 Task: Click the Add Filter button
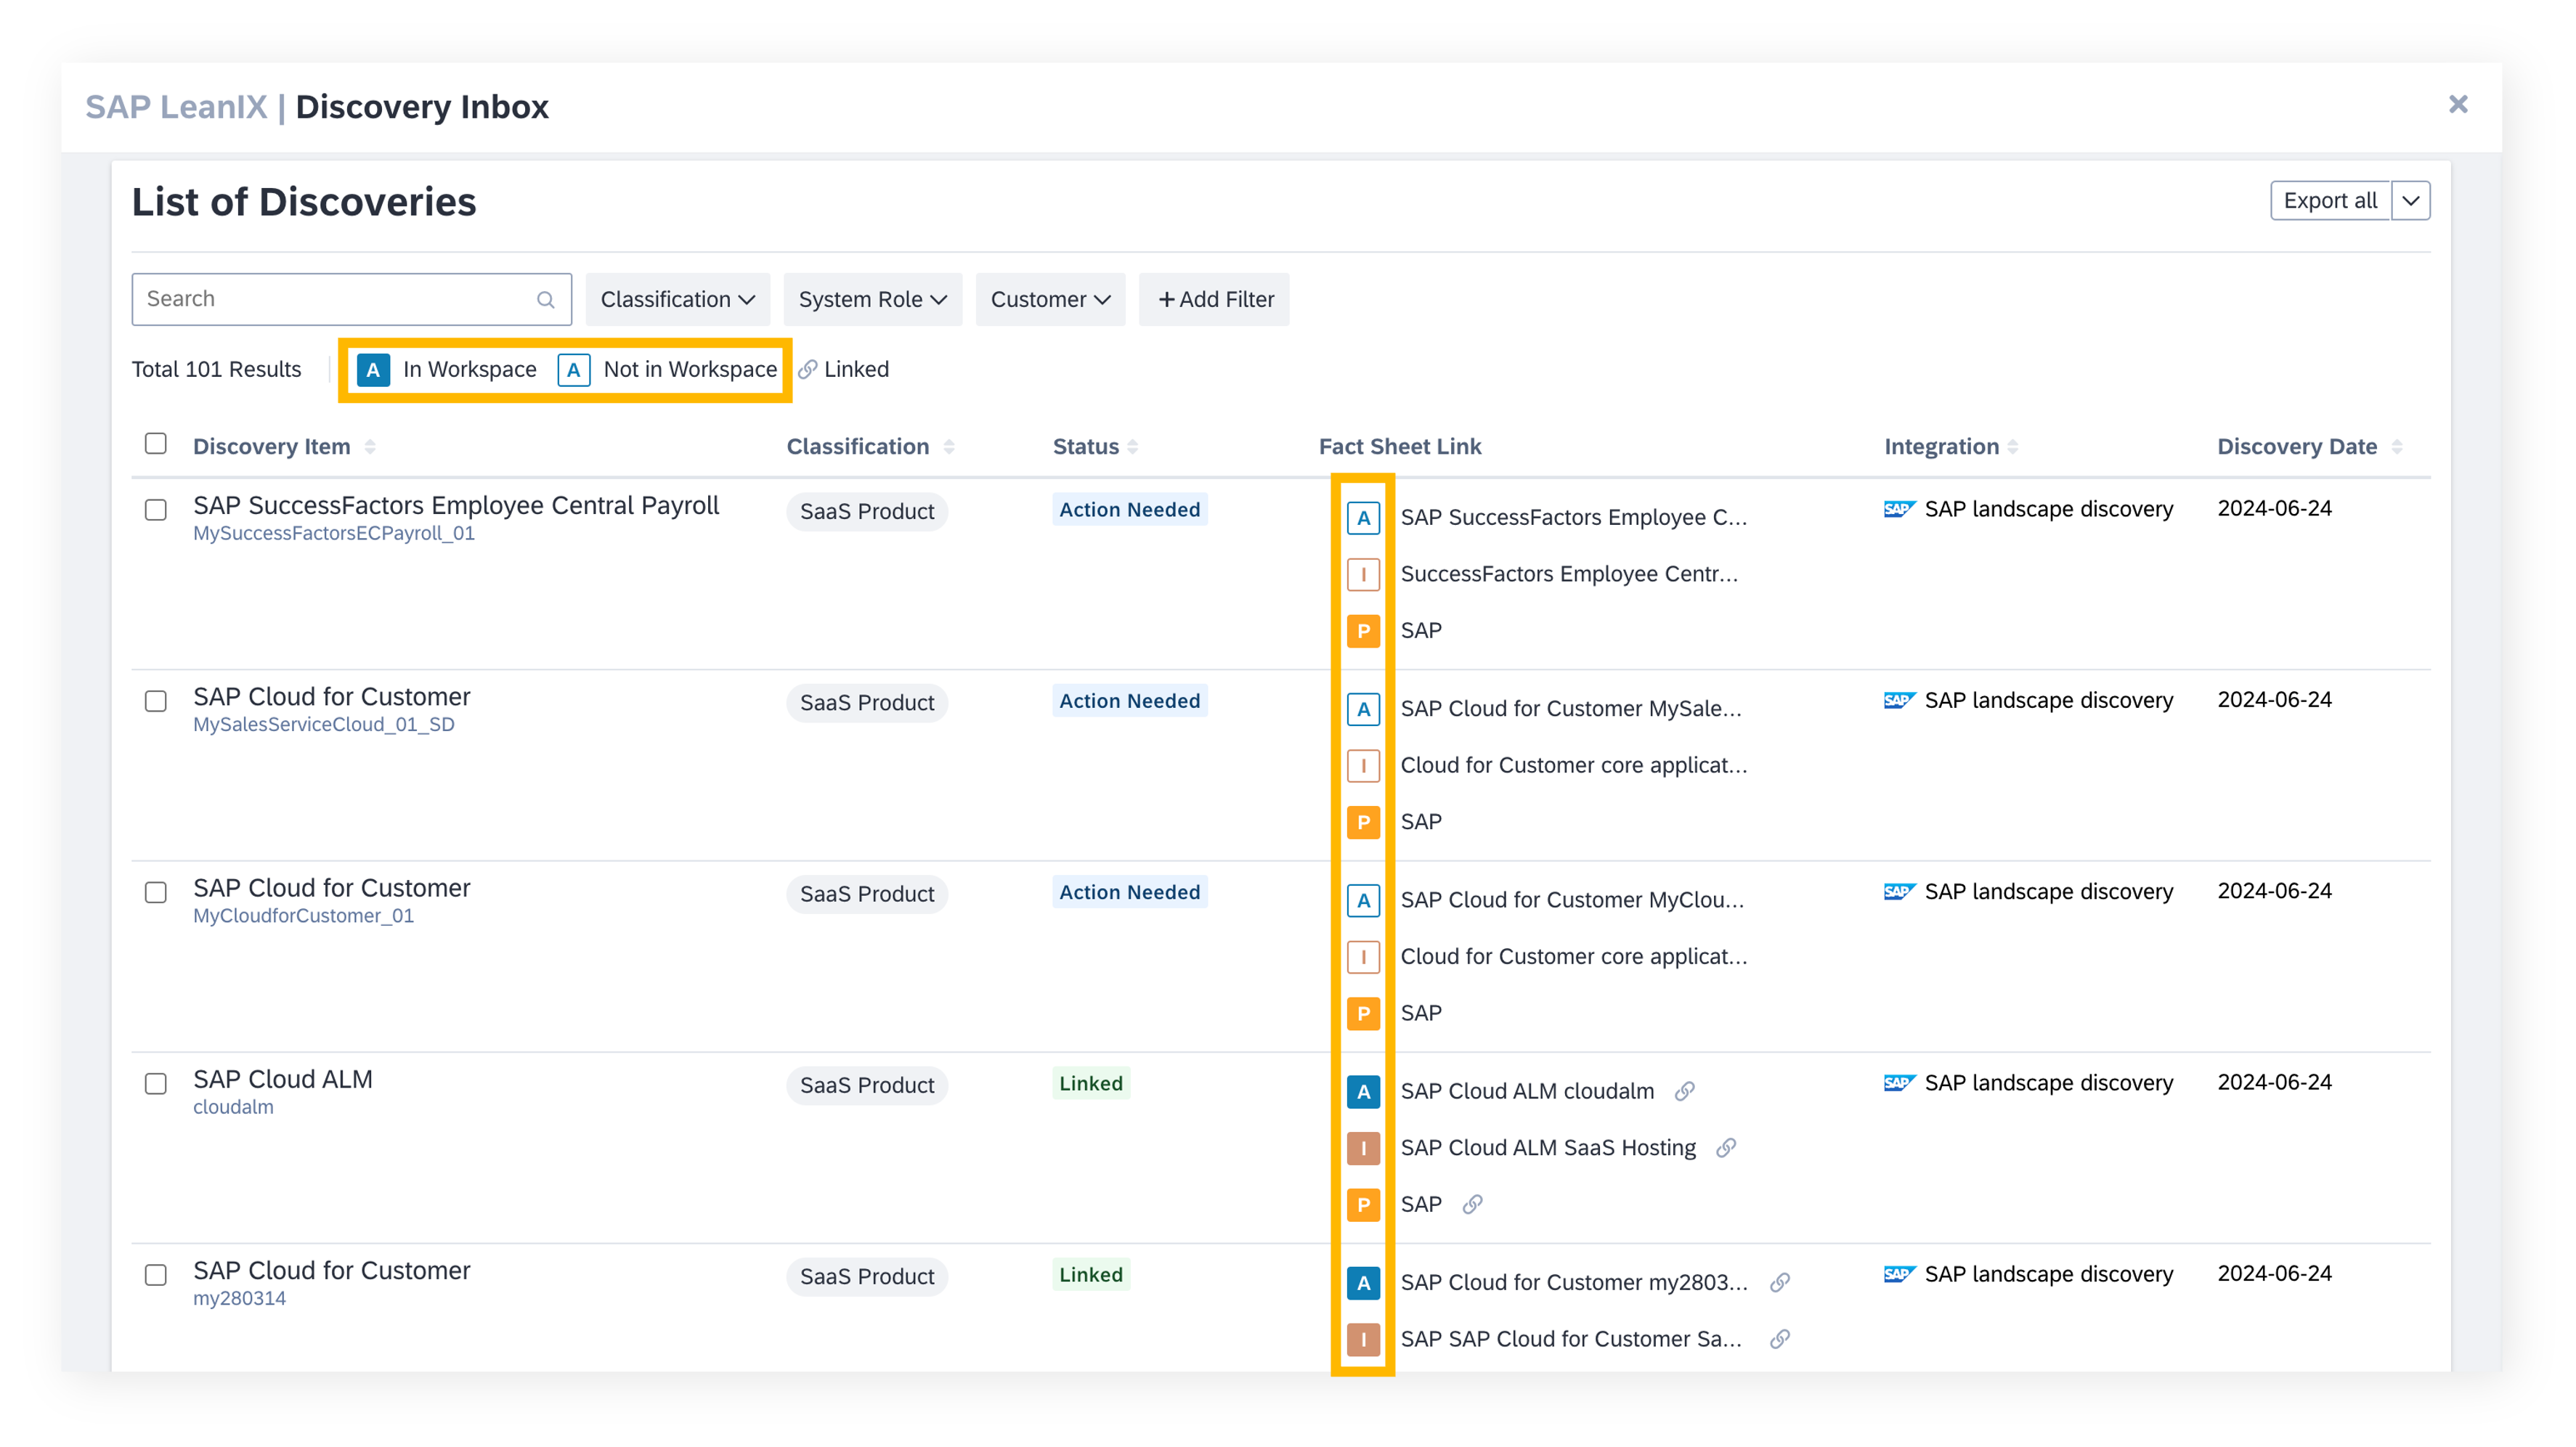coord(1214,299)
